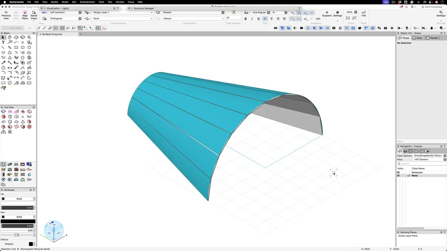
Task: Select the Cone tool in Tool Sets
Action: coord(23,122)
